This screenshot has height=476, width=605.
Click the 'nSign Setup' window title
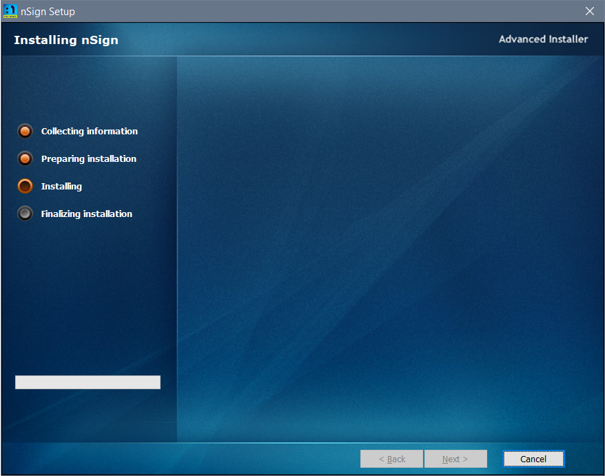point(48,12)
